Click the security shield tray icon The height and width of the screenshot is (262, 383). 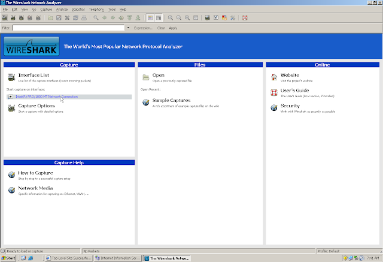point(345,258)
